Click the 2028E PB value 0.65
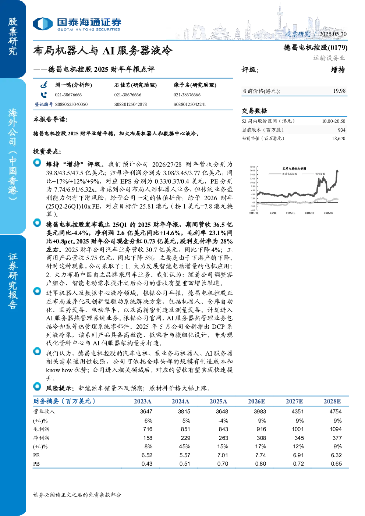The image size is (365, 516). tap(336, 464)
